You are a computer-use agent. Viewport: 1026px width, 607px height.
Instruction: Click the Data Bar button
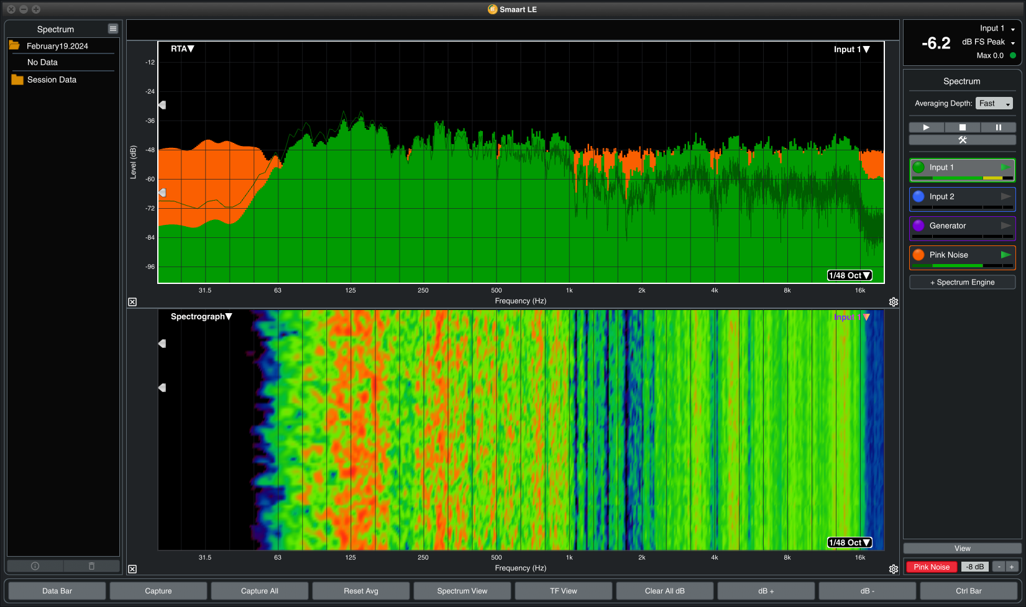57,591
